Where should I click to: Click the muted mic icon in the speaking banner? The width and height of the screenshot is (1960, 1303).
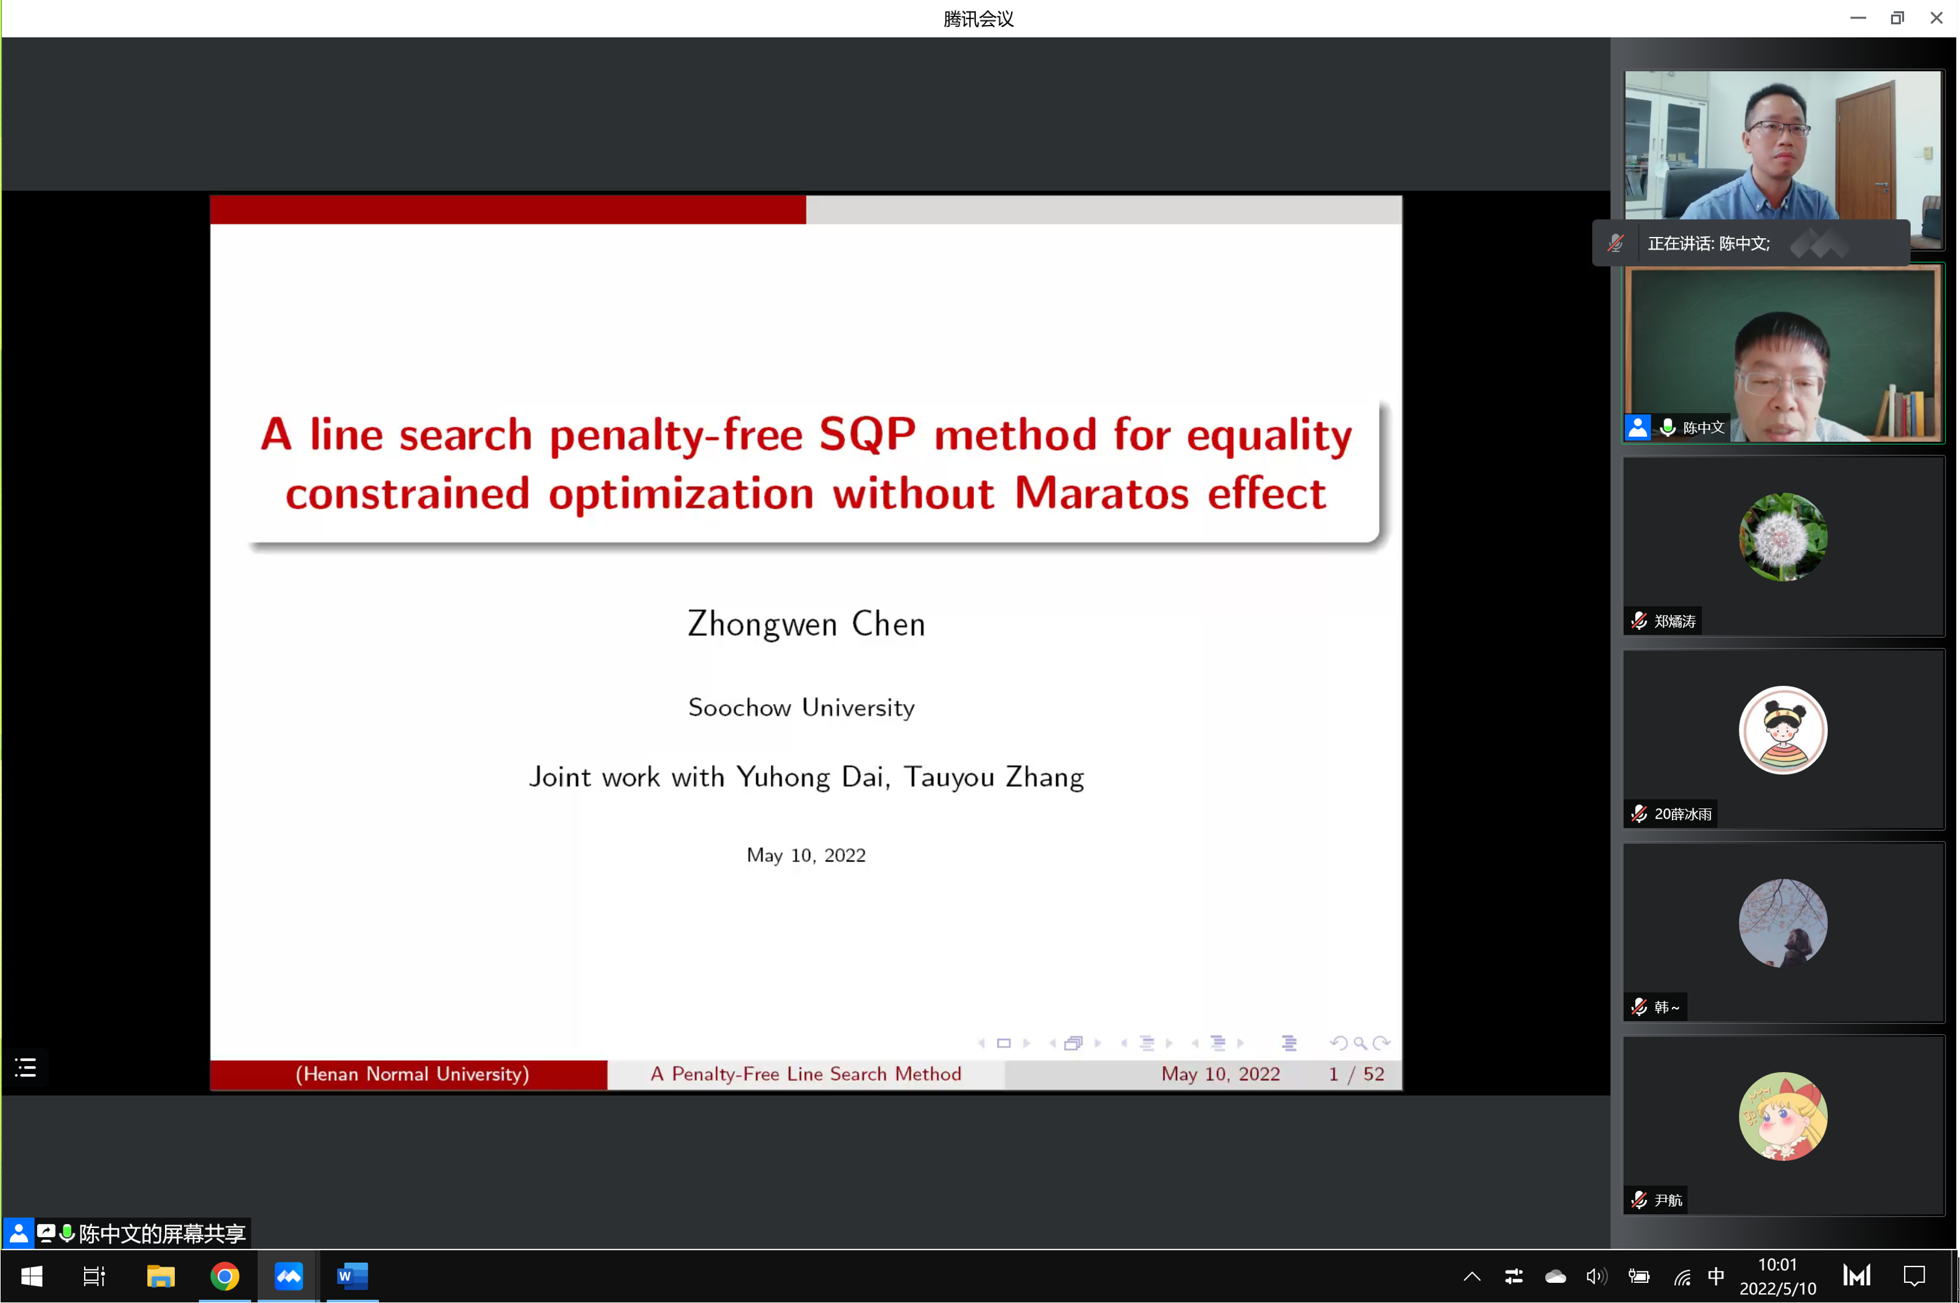click(1615, 244)
